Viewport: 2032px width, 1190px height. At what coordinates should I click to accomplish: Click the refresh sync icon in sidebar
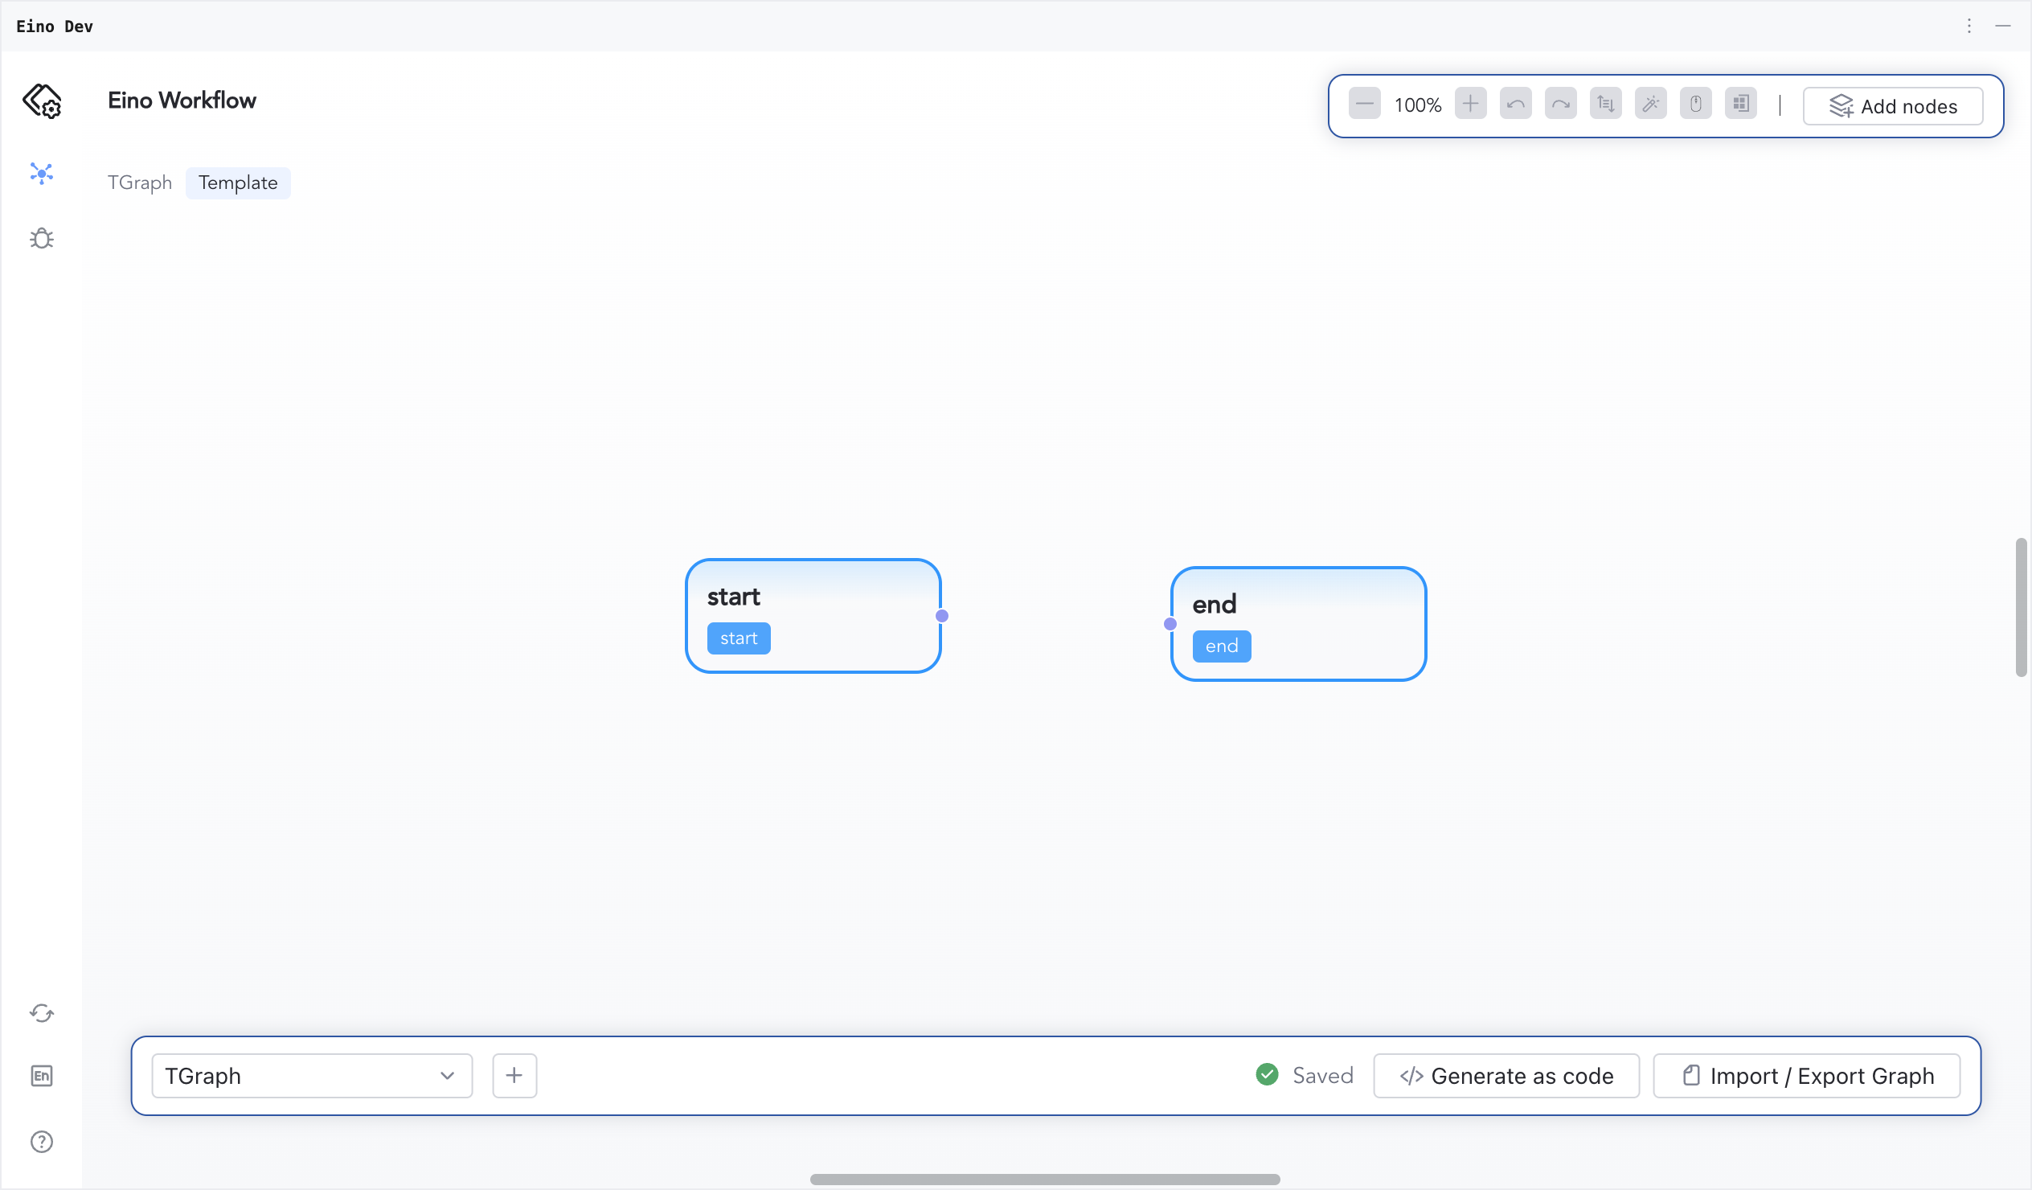(x=42, y=1013)
